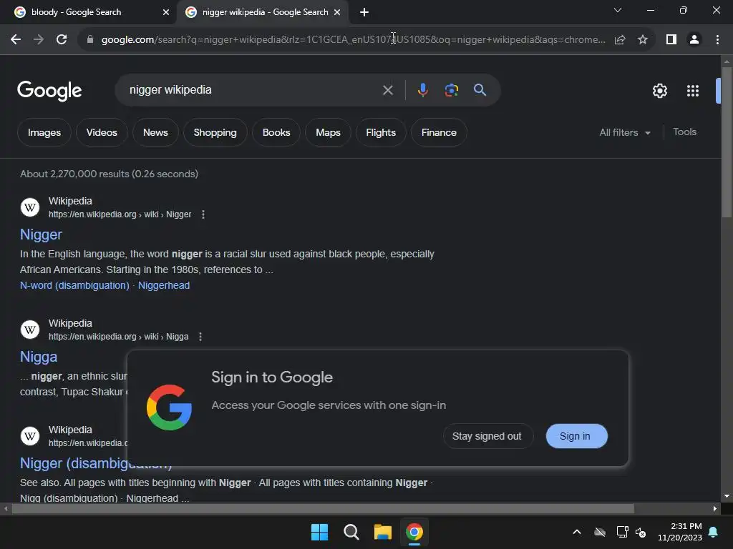Viewport: 733px width, 549px height.
Task: Toggle the Chrome side panel
Action: [671, 40]
